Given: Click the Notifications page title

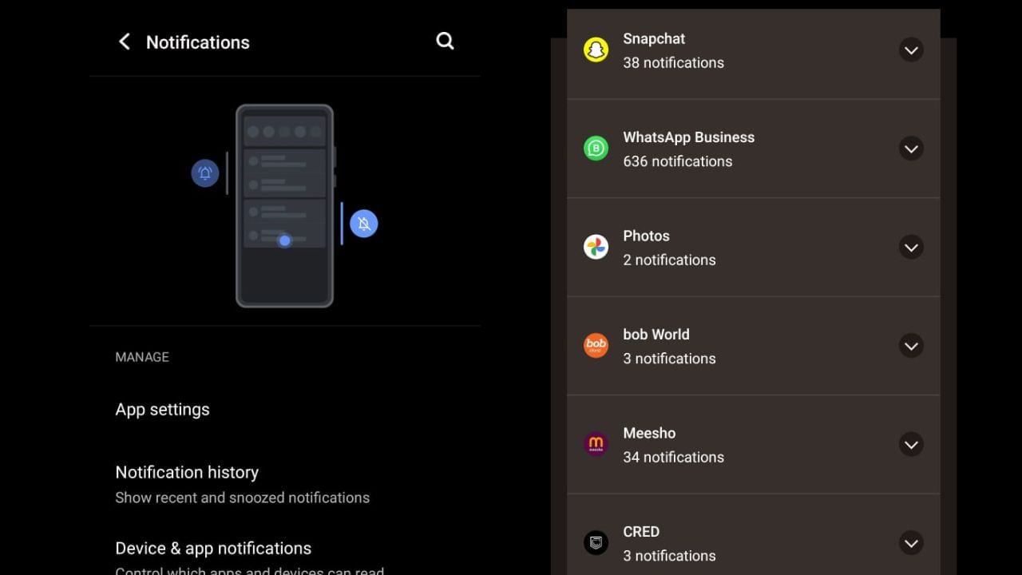Looking at the screenshot, I should pyautogui.click(x=198, y=42).
